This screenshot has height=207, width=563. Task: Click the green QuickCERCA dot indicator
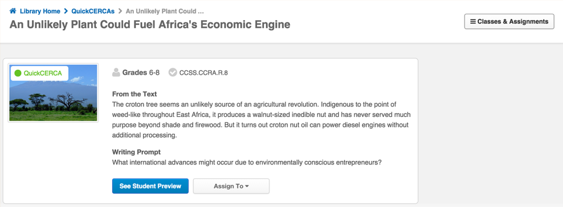click(18, 74)
